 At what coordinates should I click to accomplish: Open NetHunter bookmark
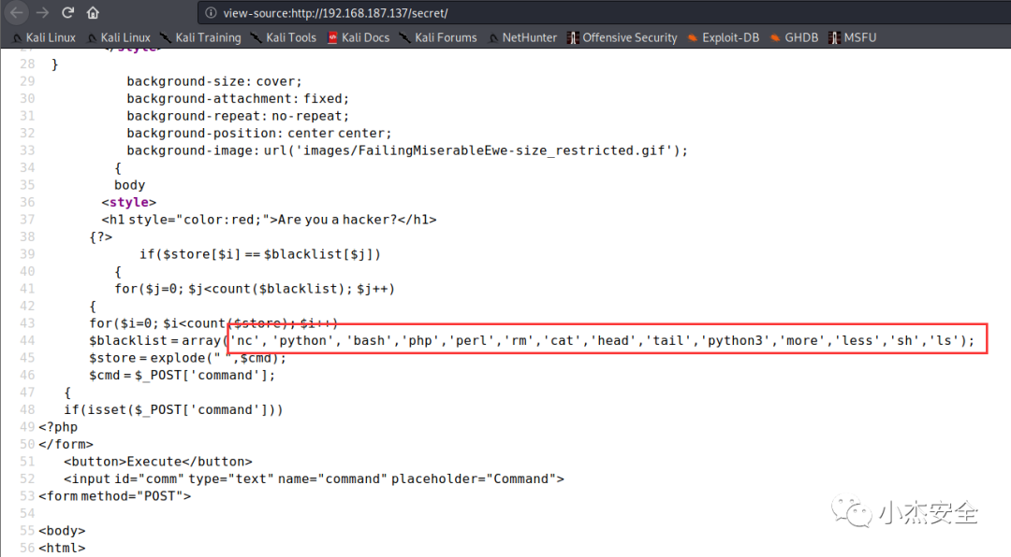[x=523, y=37]
